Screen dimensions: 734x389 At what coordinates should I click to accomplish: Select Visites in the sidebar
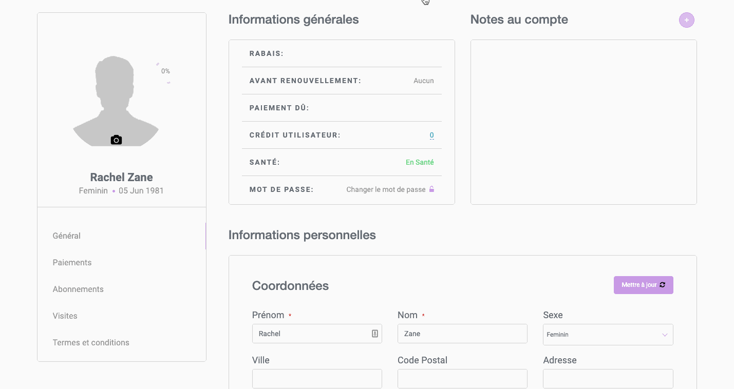(65, 316)
